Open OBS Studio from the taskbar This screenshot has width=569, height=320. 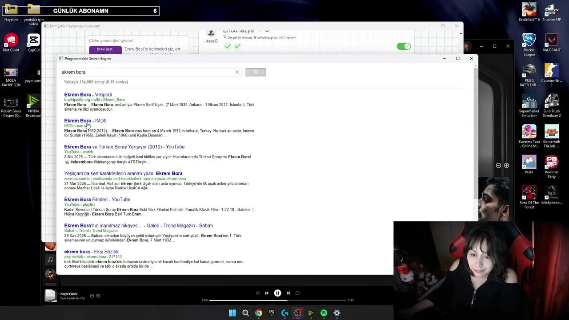pyautogui.click(x=298, y=313)
